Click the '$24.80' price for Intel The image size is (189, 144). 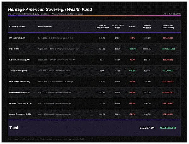pyautogui.click(x=102, y=49)
